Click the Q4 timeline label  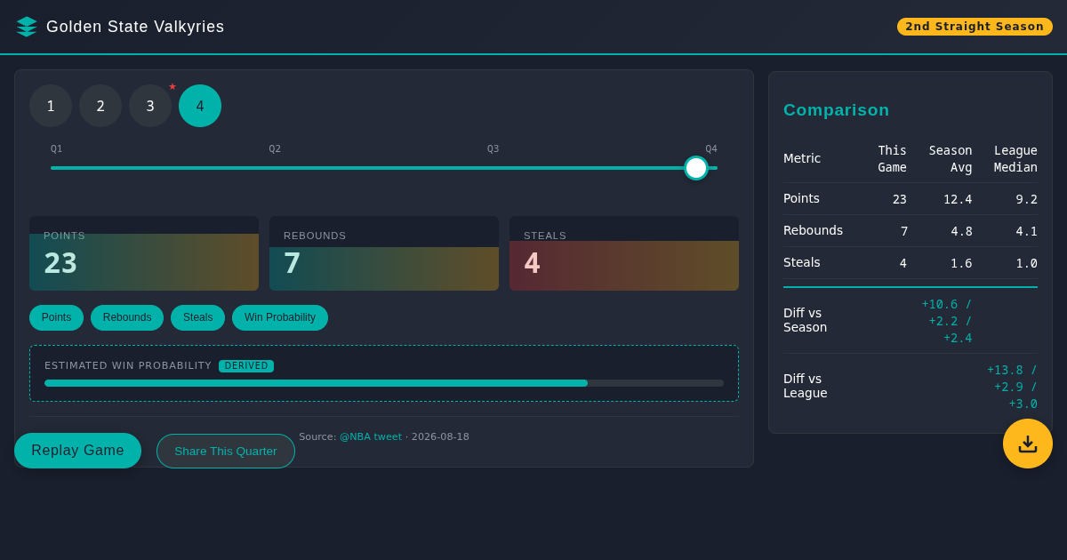tap(711, 149)
